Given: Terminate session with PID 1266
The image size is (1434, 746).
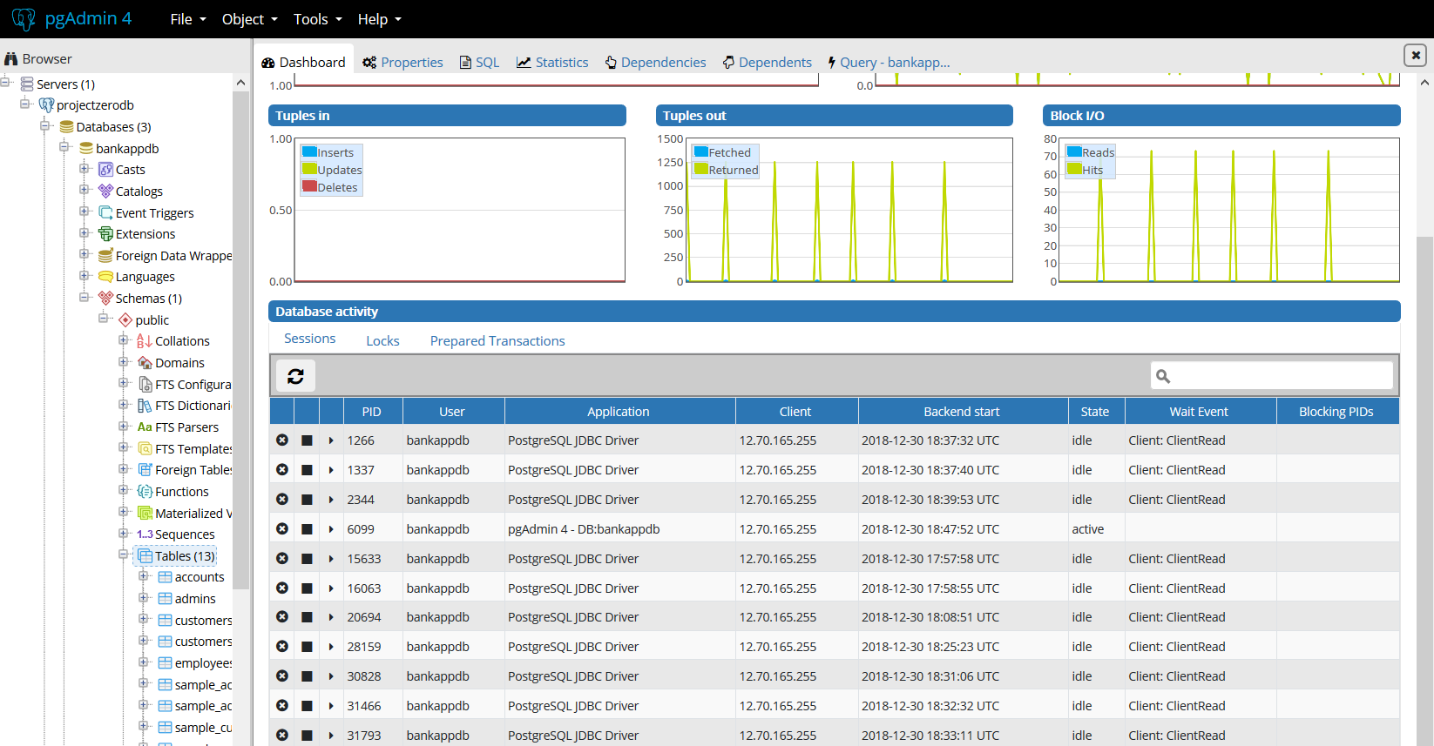Looking at the screenshot, I should tap(282, 440).
